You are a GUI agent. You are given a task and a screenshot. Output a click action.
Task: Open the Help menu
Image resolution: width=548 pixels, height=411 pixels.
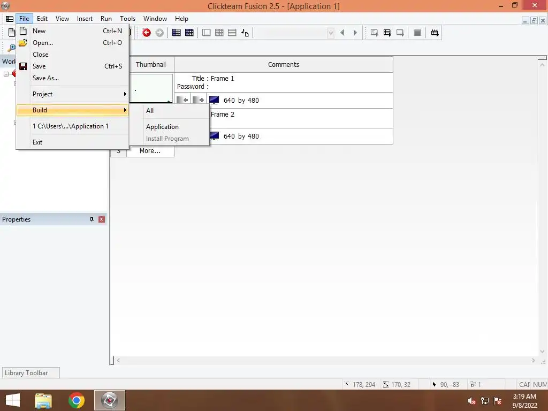pyautogui.click(x=182, y=19)
